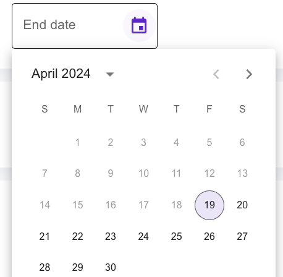Go to next month arrow
Screen dimensions: 283x277
coord(249,74)
